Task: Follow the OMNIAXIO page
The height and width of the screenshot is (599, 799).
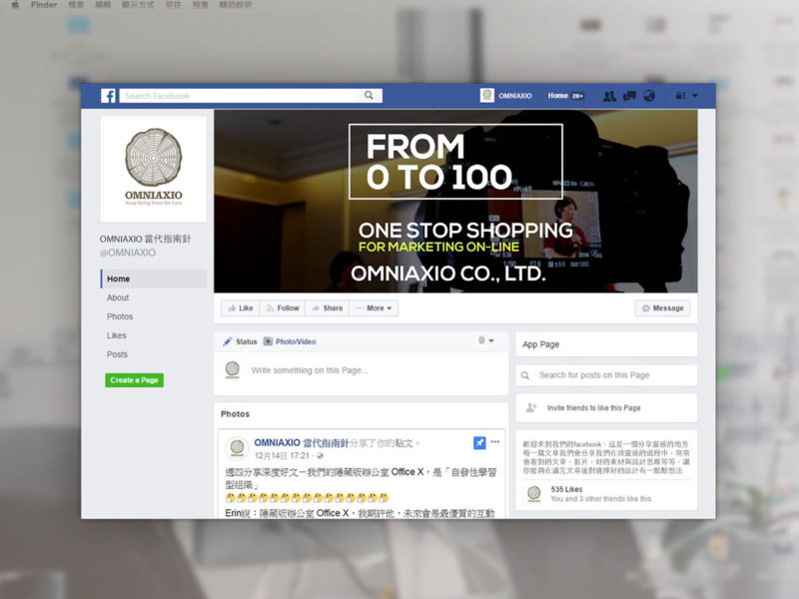Action: 283,308
